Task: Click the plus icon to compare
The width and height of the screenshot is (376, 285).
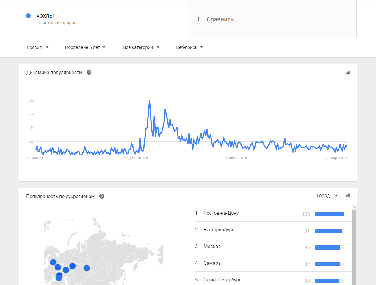Action: pos(199,19)
